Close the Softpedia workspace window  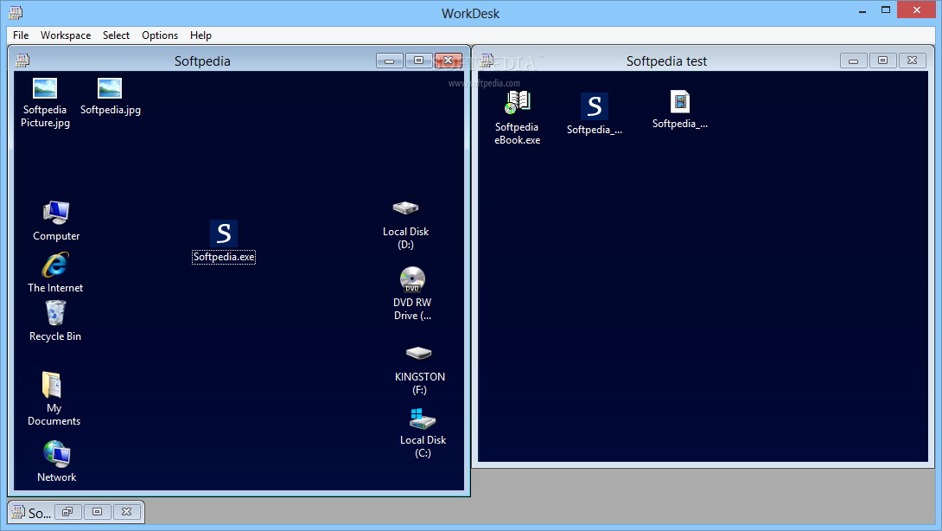tap(449, 61)
